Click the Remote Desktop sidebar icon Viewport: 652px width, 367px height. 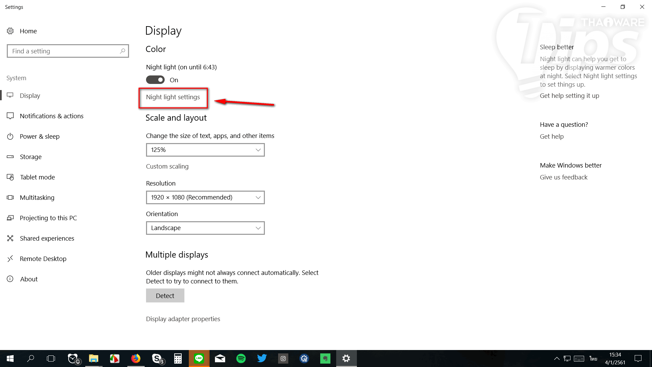(10, 259)
